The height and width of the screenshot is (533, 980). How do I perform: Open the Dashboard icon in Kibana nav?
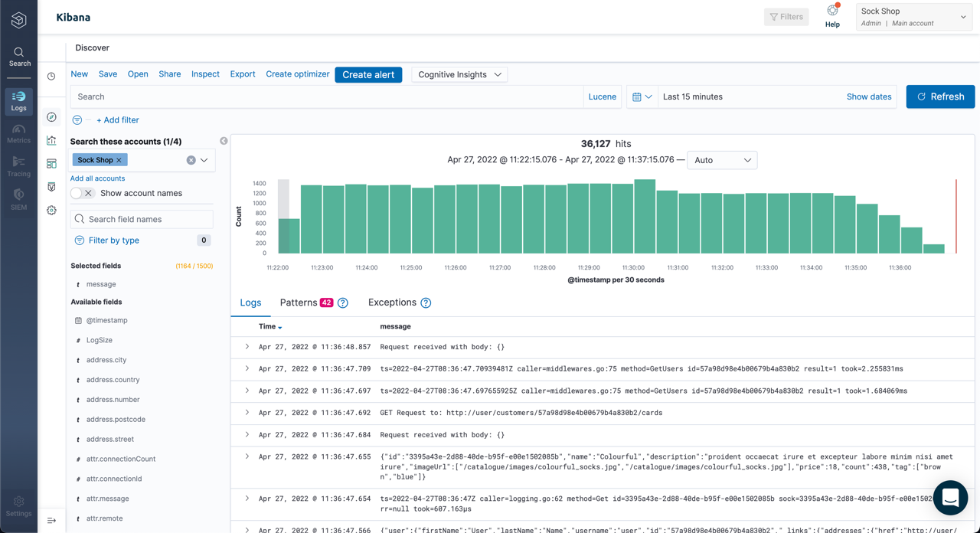51,164
